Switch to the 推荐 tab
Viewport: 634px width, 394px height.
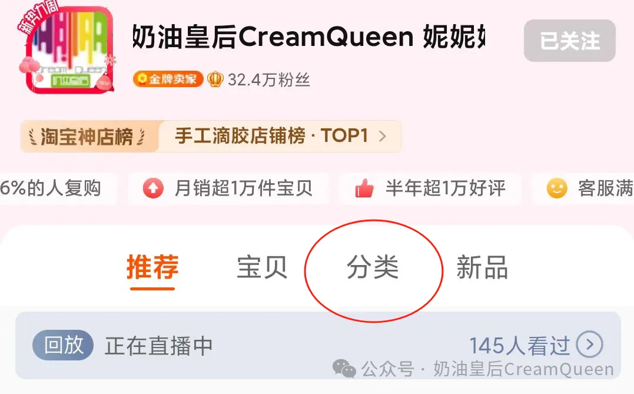tap(152, 267)
